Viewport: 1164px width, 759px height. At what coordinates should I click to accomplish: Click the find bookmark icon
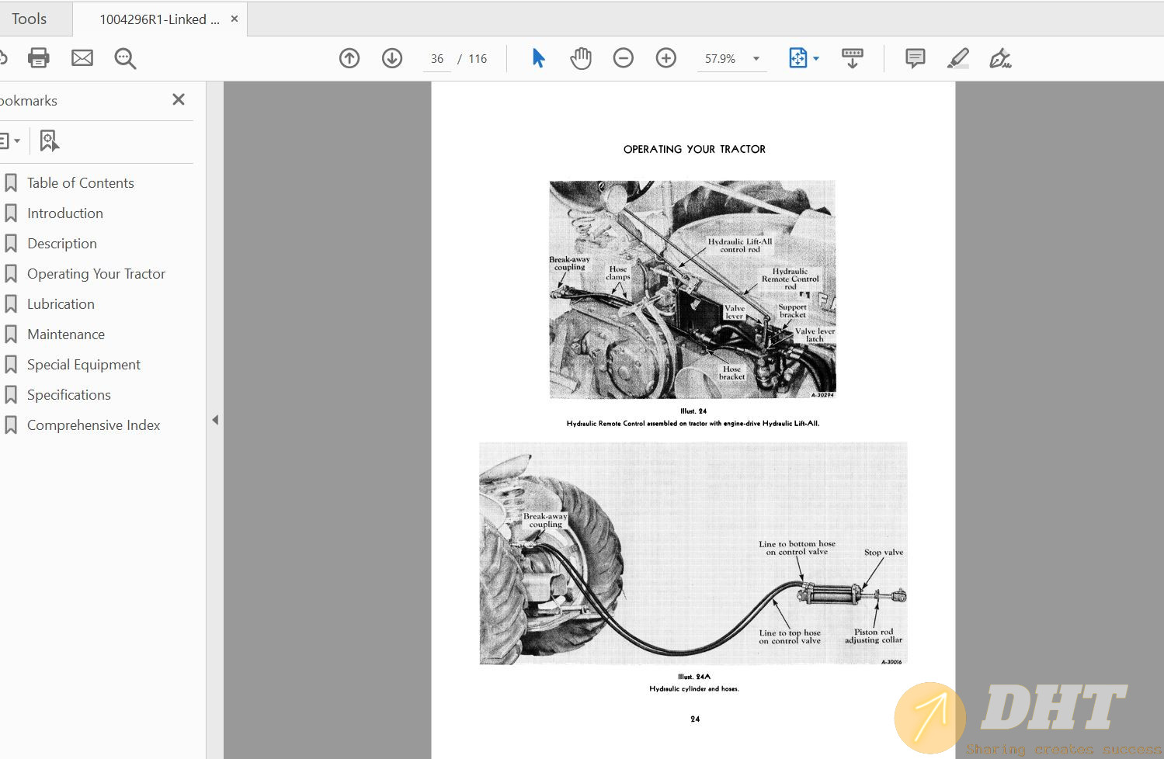49,140
